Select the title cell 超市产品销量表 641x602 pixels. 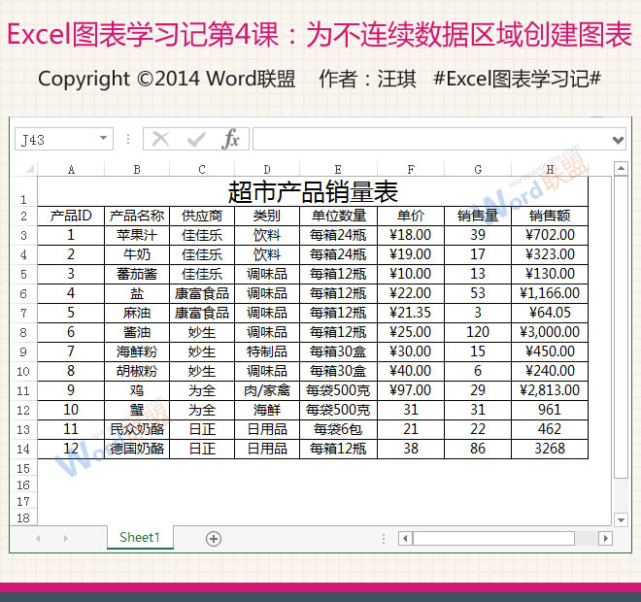313,191
